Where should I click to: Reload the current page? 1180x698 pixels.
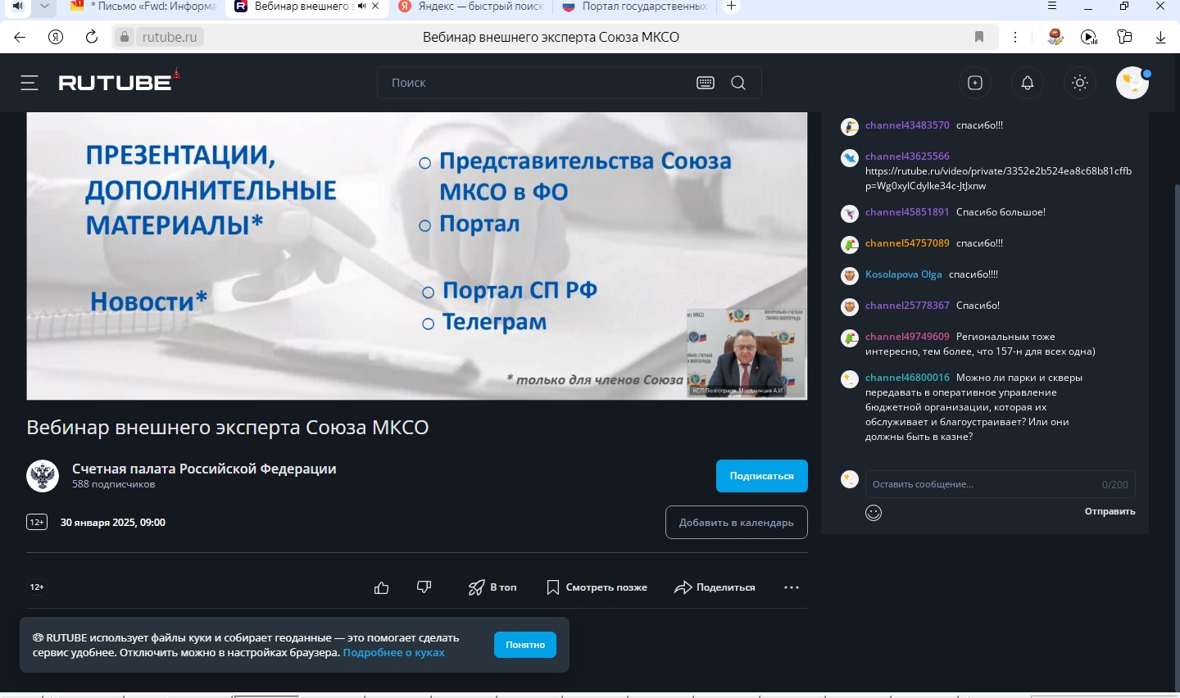pos(92,37)
